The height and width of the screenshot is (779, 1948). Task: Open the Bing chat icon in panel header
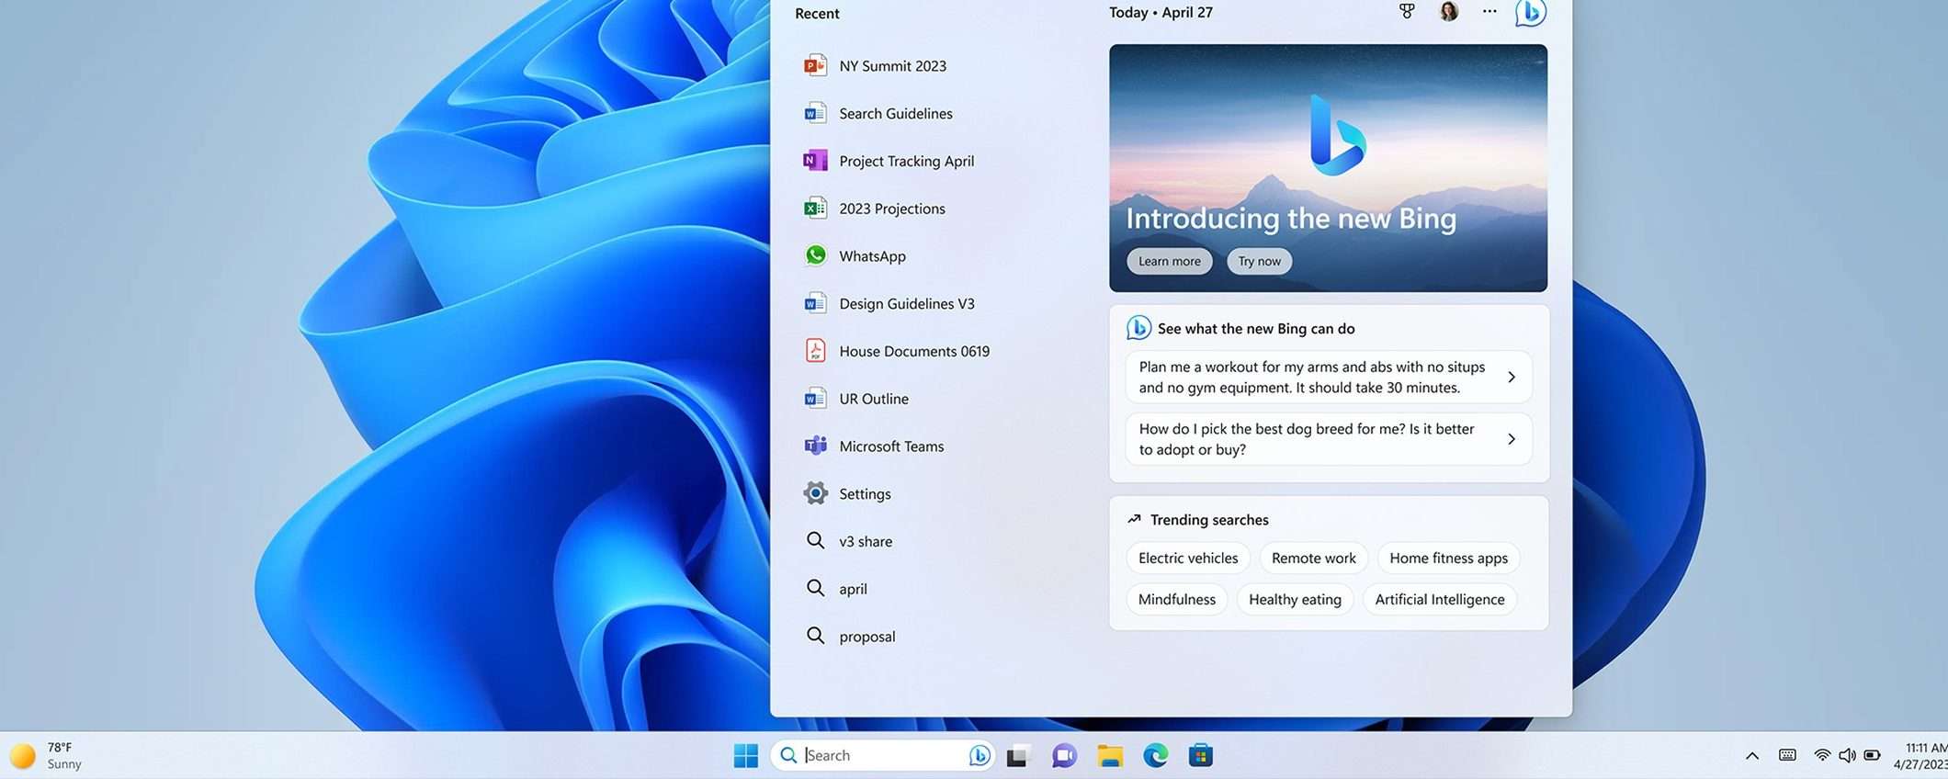(1530, 13)
